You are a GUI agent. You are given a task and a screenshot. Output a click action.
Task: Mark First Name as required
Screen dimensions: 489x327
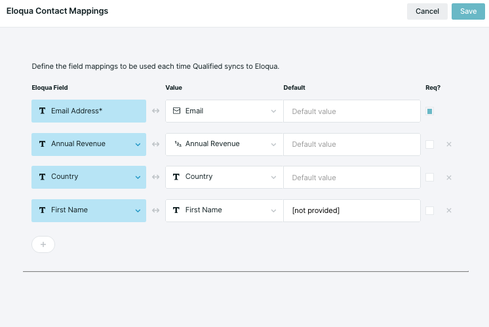[x=429, y=210]
